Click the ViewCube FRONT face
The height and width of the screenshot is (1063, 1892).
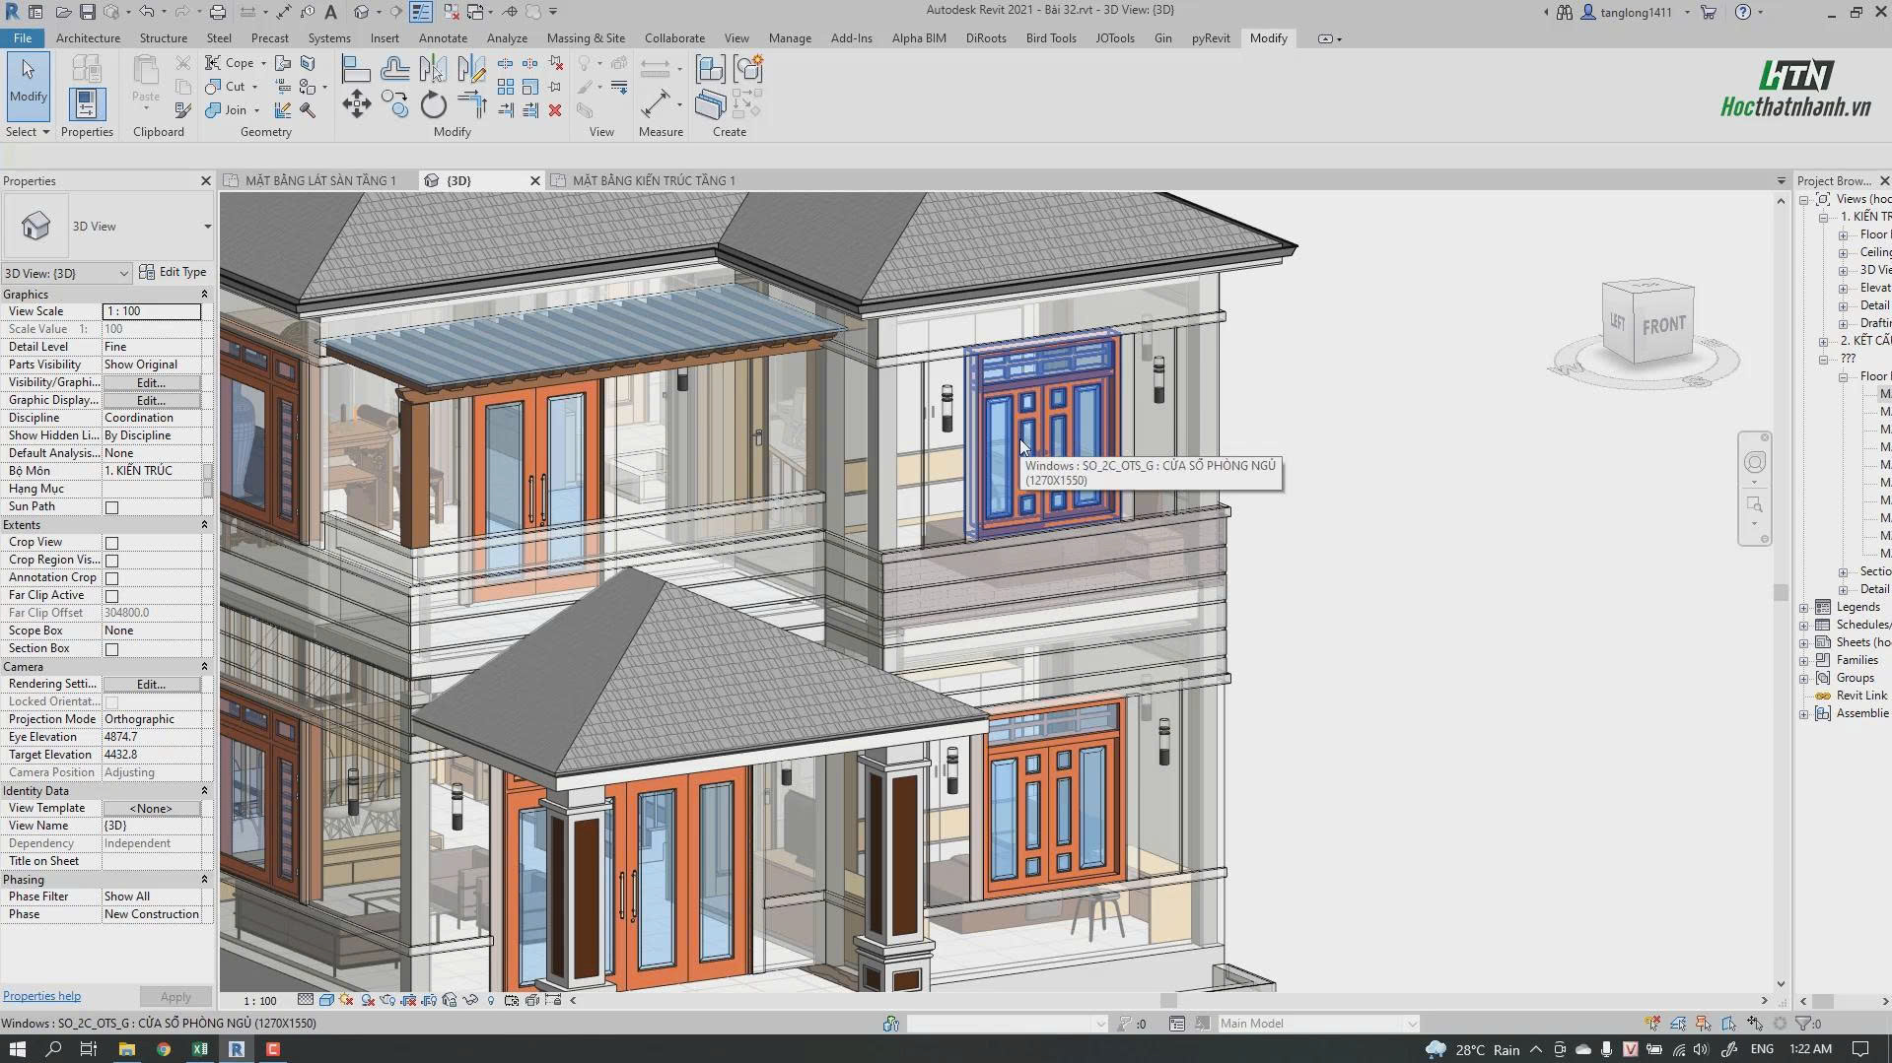1663,325
